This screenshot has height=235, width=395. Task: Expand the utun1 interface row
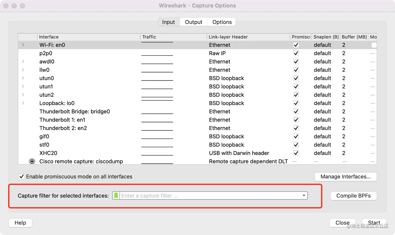coord(23,87)
